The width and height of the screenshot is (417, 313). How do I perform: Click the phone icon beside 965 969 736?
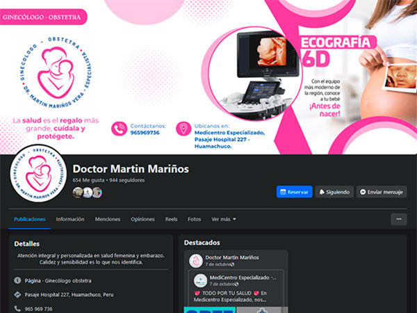point(17,308)
